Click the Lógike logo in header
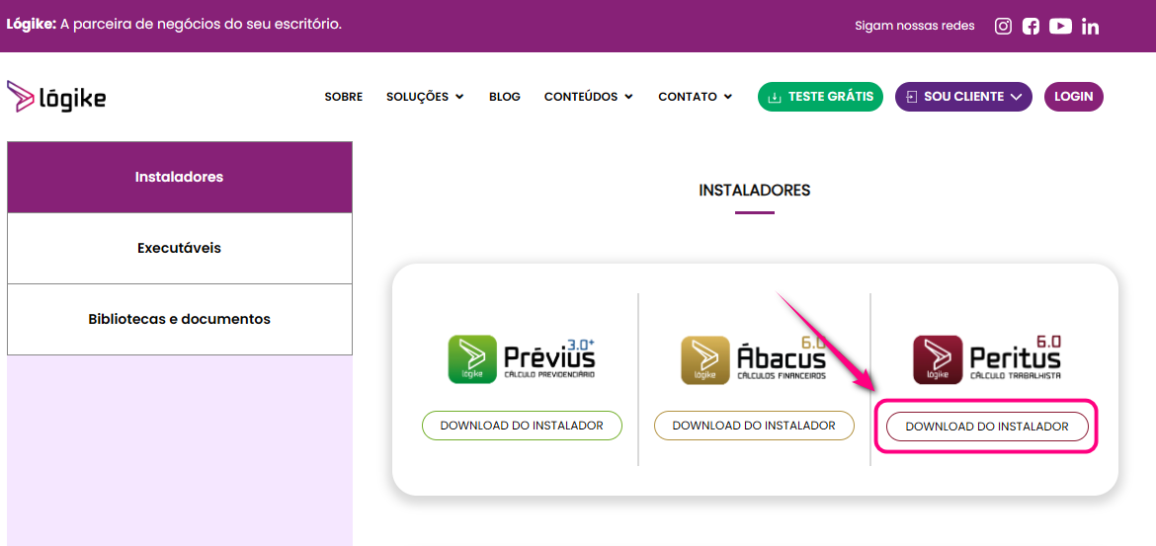 click(x=56, y=97)
